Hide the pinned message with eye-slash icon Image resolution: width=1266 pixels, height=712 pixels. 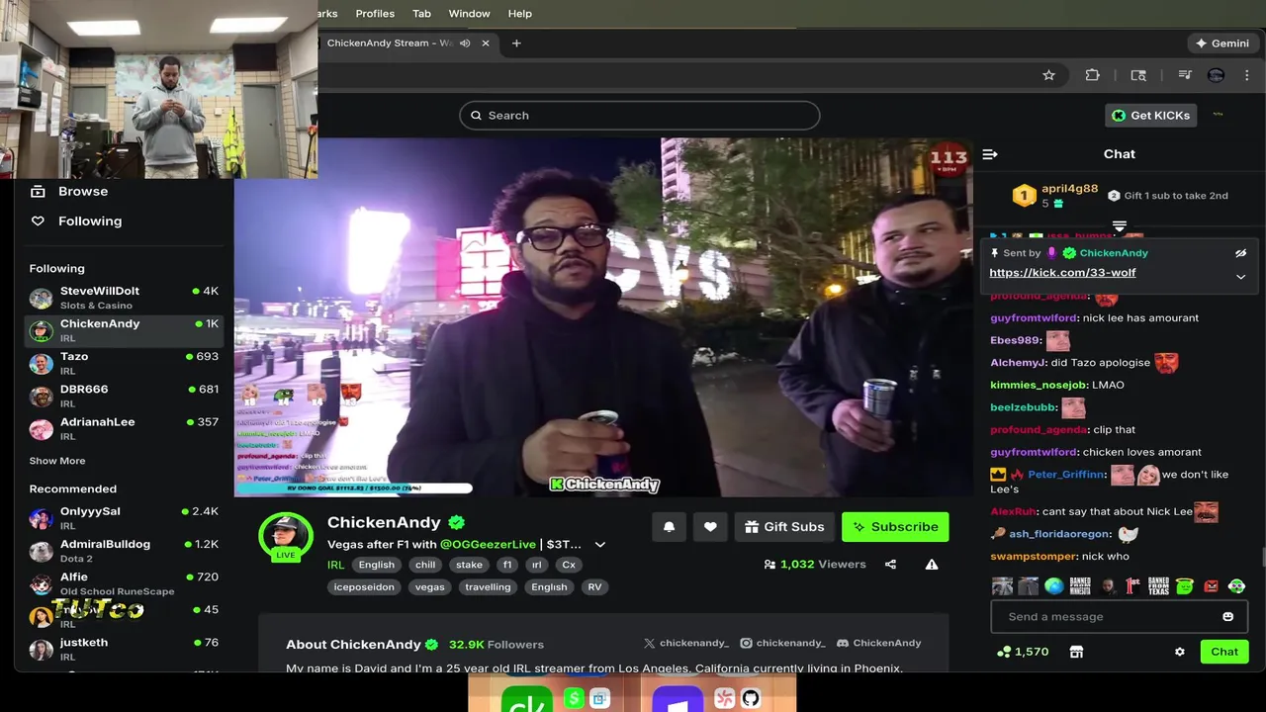pyautogui.click(x=1240, y=253)
